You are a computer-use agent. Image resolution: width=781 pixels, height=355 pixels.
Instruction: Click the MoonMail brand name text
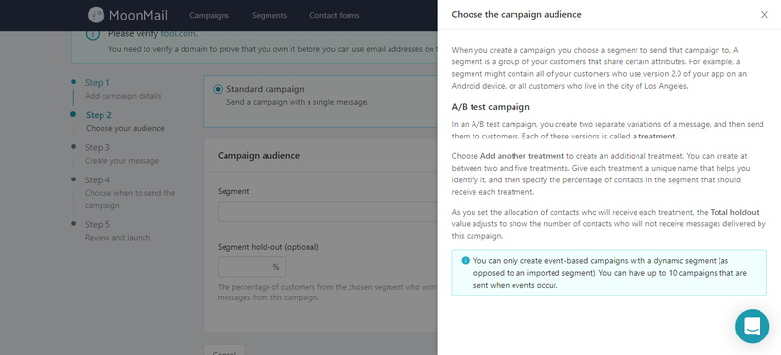pos(139,15)
